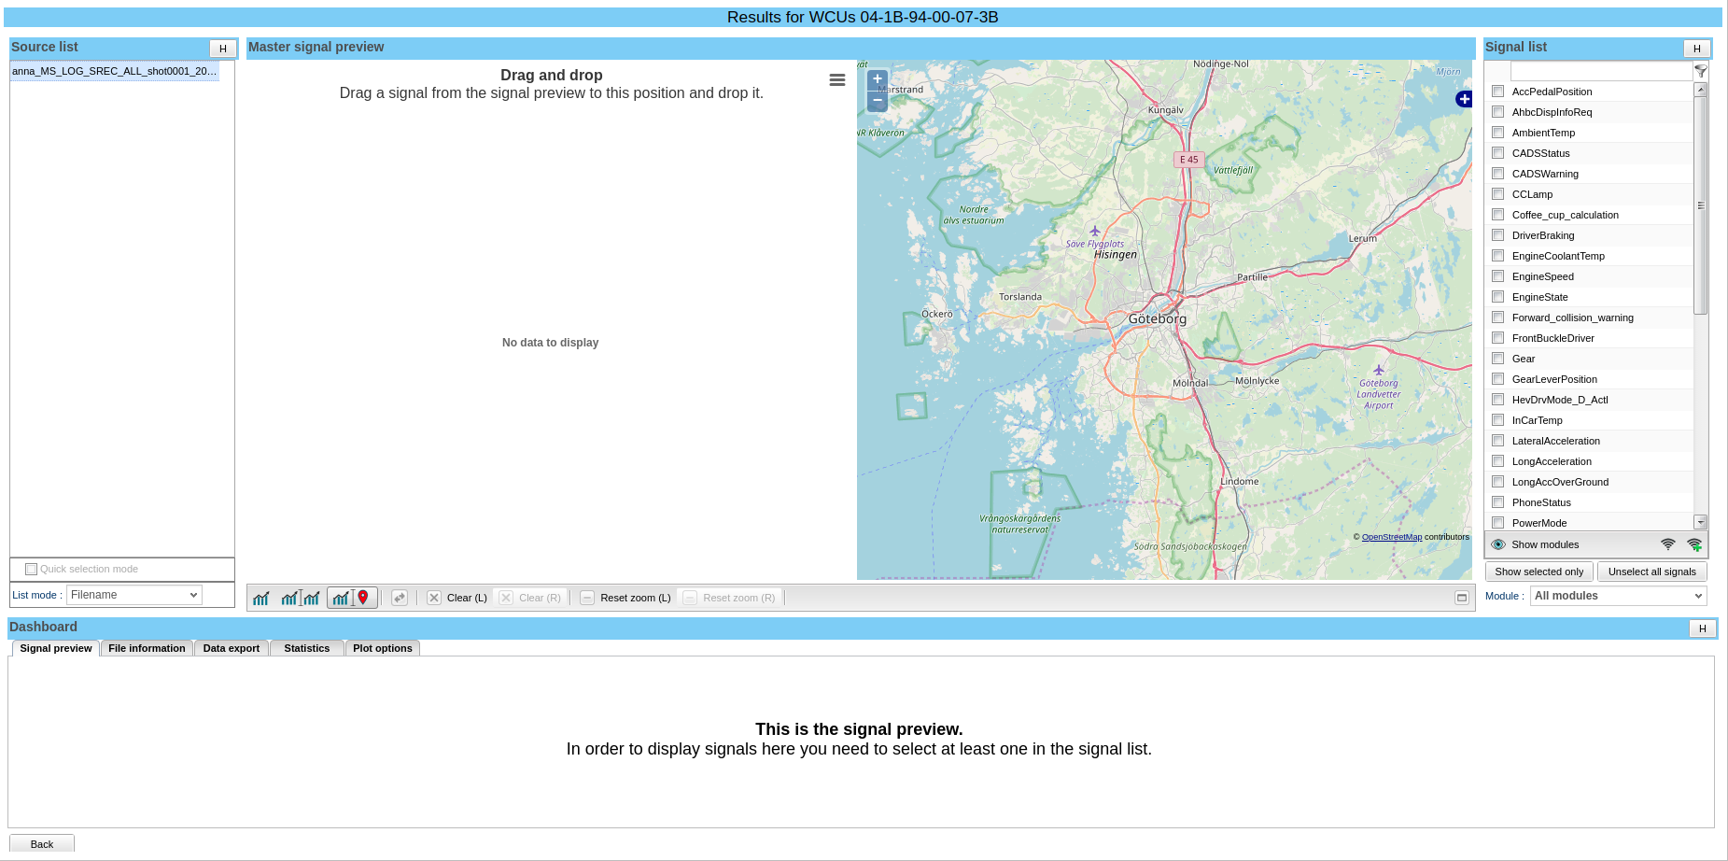
Task: Open the List mode Filename dropdown
Action: click(x=135, y=595)
